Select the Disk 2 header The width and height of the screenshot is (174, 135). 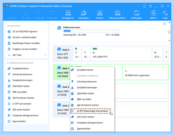click(61, 91)
